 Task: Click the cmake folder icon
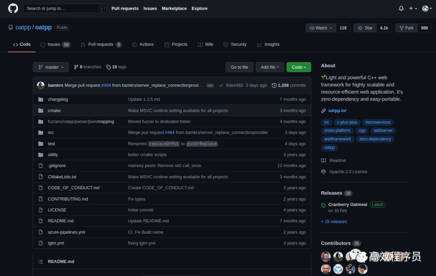click(41, 110)
